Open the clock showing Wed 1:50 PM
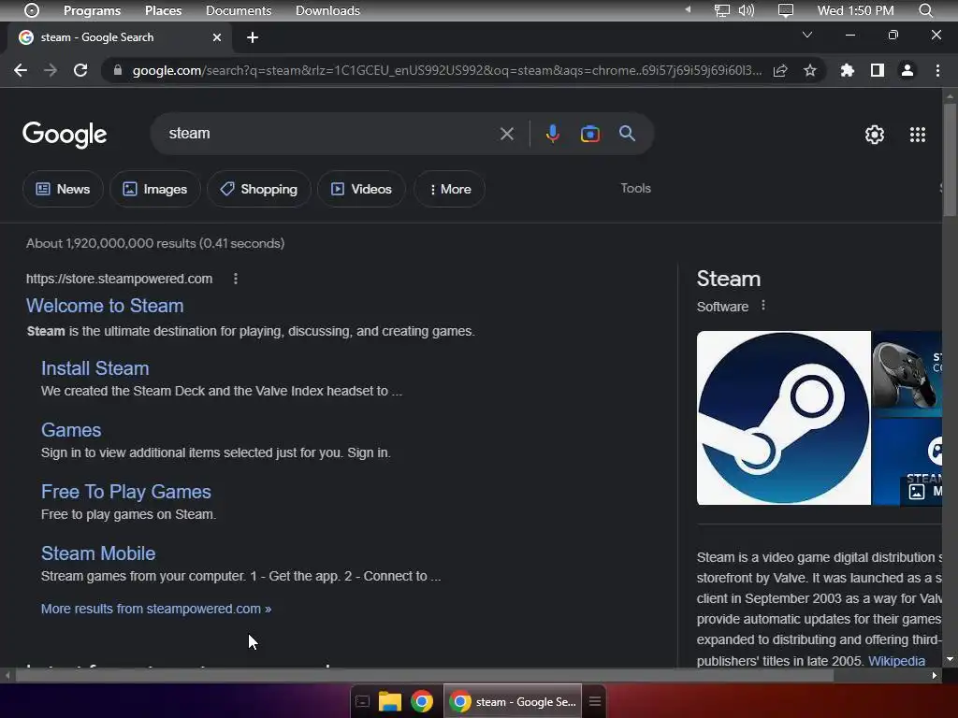Screen dimensions: 958x718 pos(855,10)
